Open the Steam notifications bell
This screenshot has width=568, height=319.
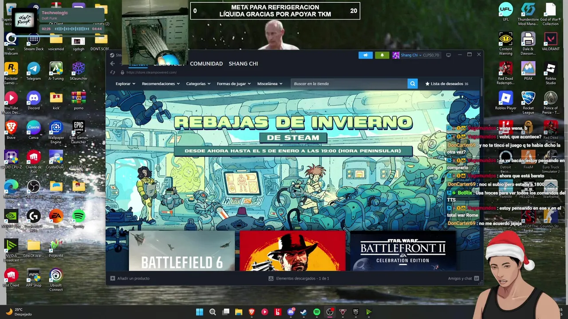382,55
